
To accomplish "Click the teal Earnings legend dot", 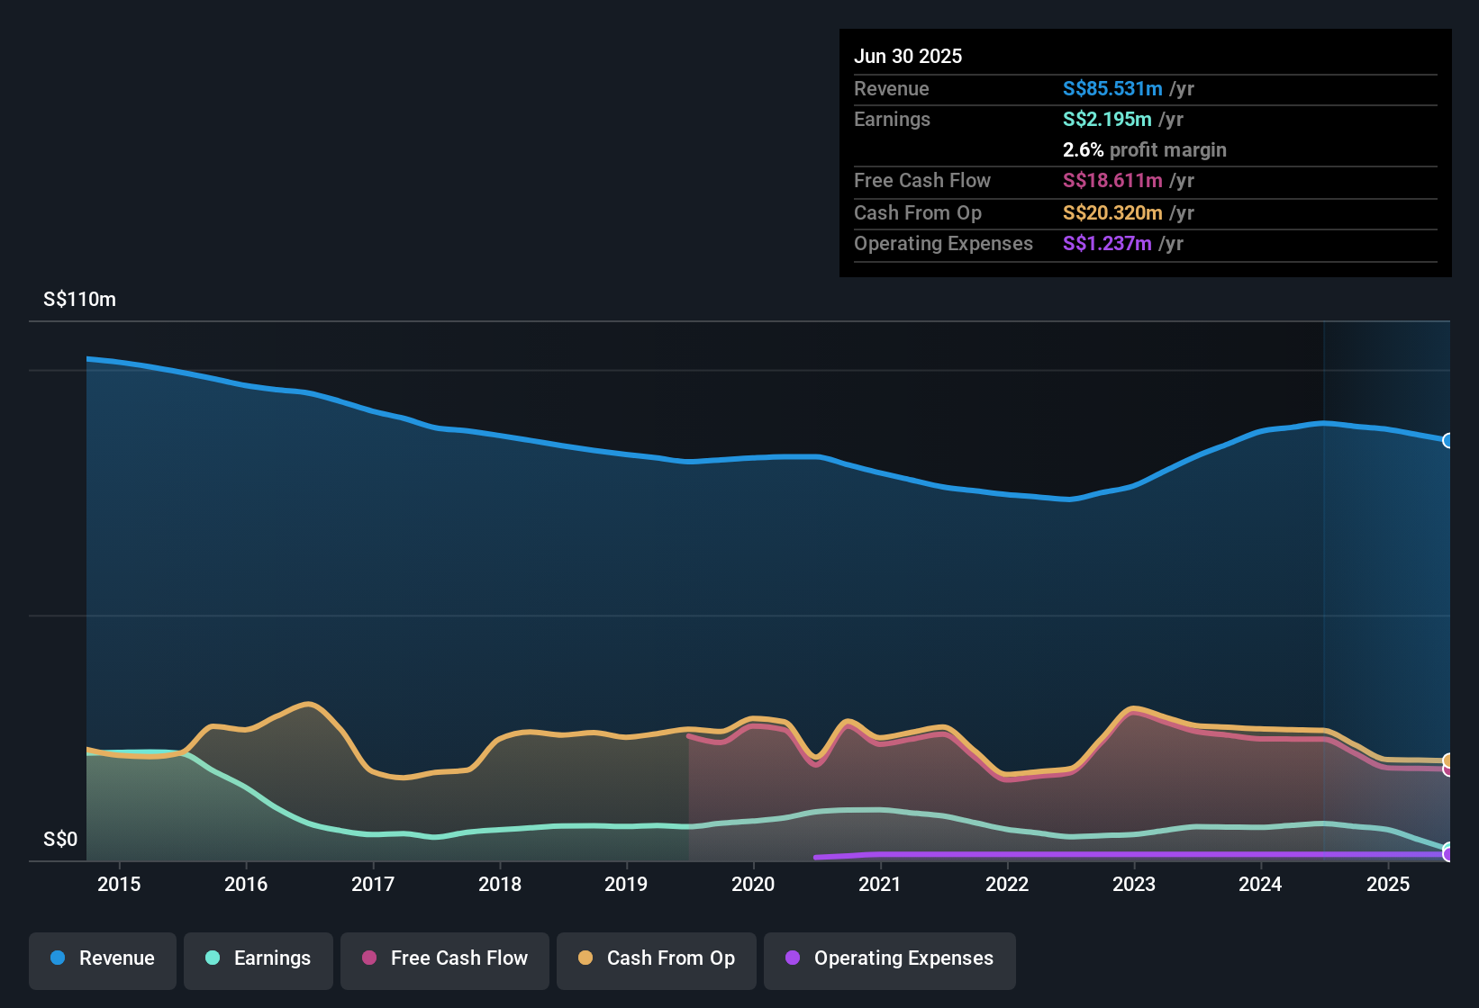I will (x=213, y=958).
